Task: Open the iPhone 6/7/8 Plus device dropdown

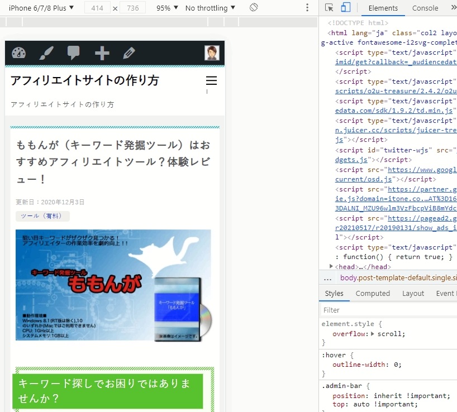Action: click(41, 8)
